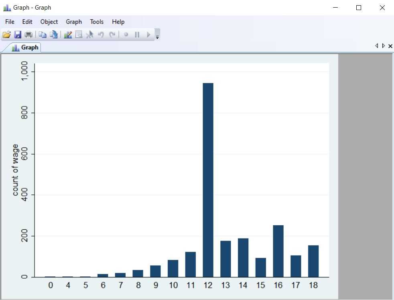
Task: Click the x-axis label '4'
Action: [68, 285]
